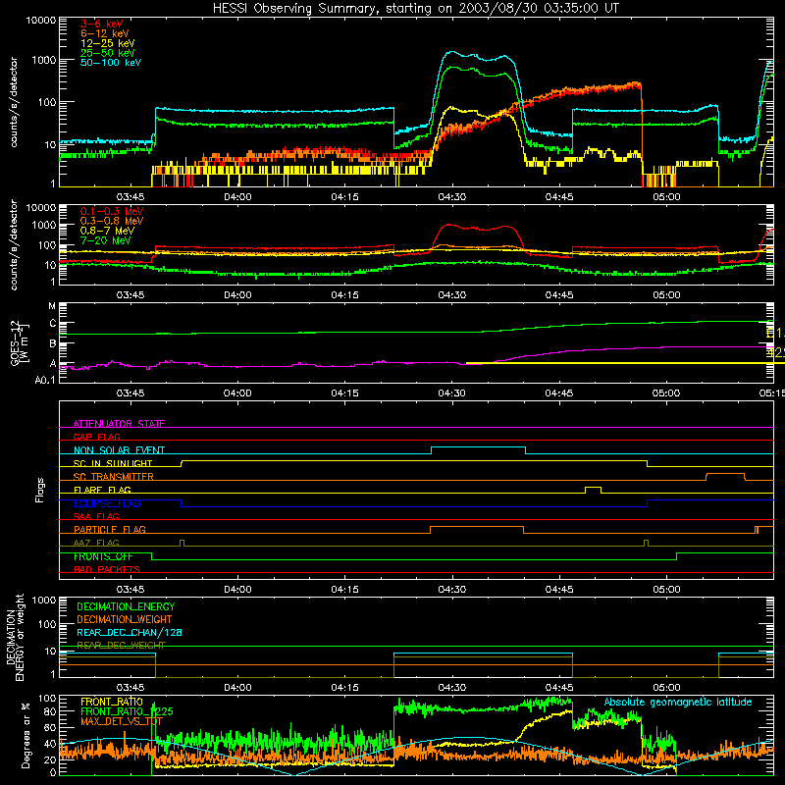Click the BAD_PACKETS flag label
The width and height of the screenshot is (785, 785).
click(x=107, y=569)
